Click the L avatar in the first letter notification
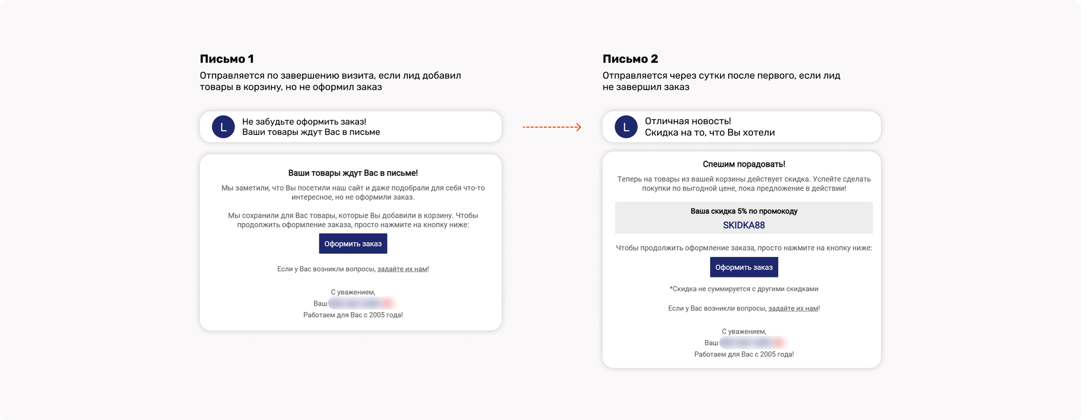The image size is (1081, 420). [223, 127]
